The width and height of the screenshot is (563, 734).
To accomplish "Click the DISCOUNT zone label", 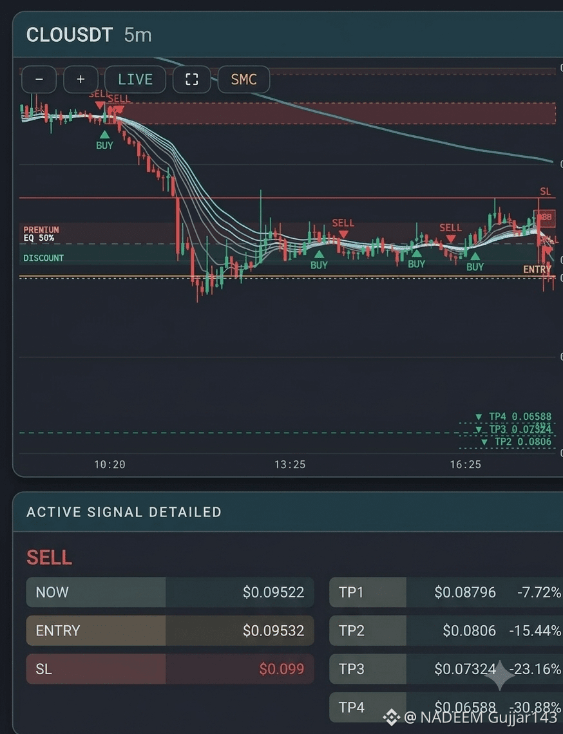I will pyautogui.click(x=44, y=258).
